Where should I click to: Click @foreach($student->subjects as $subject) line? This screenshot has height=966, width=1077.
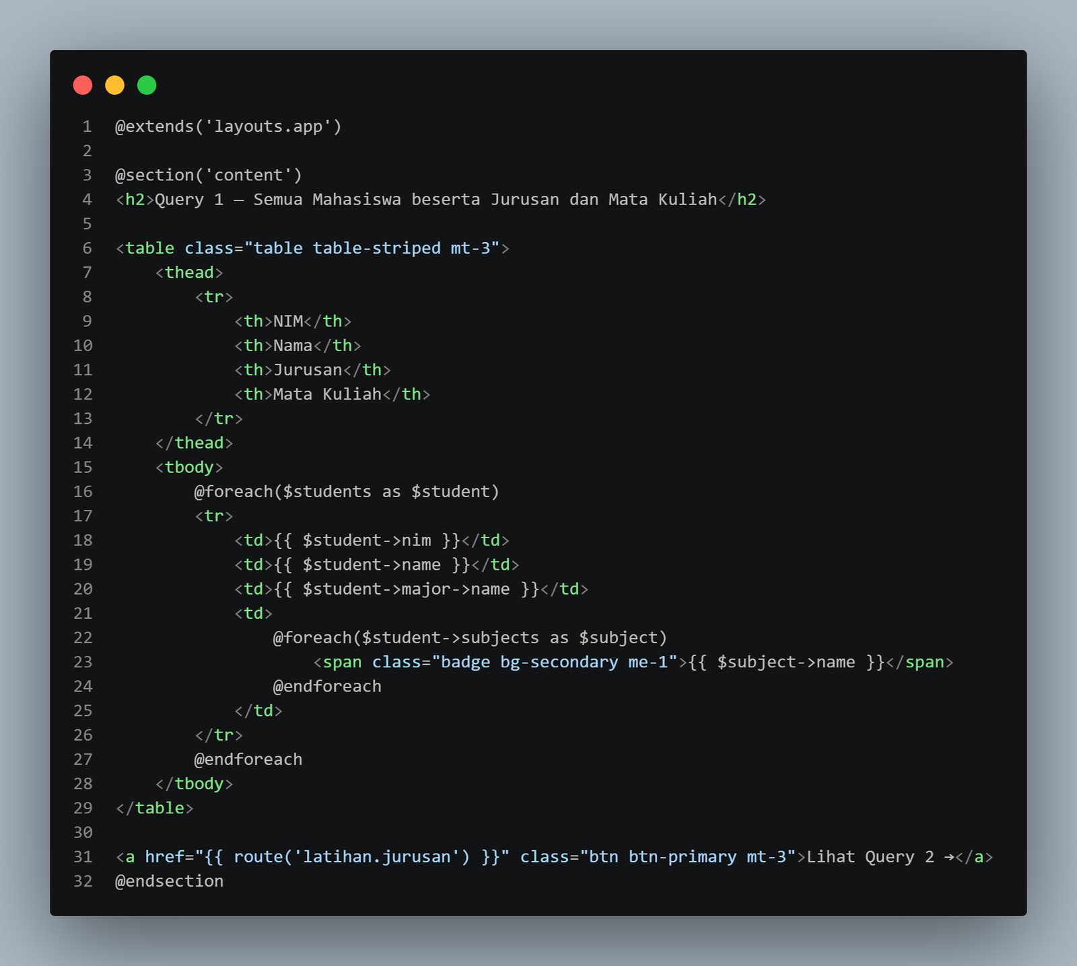point(470,638)
